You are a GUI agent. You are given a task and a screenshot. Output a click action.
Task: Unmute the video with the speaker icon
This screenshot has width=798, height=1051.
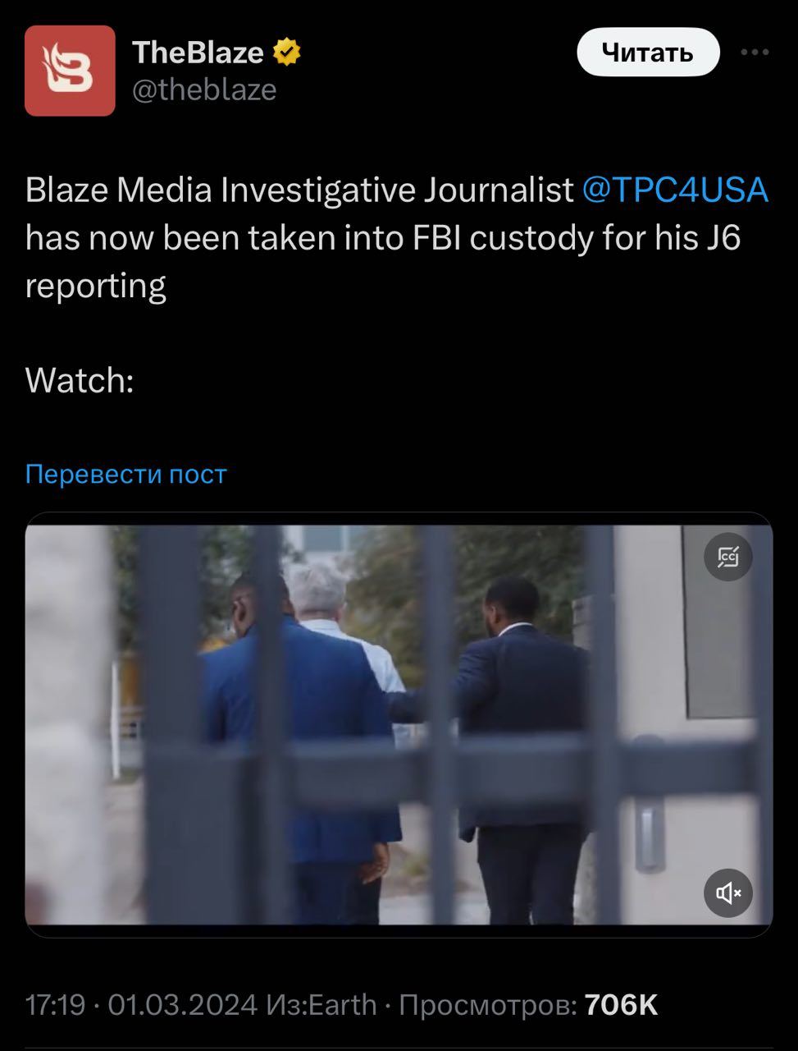728,893
